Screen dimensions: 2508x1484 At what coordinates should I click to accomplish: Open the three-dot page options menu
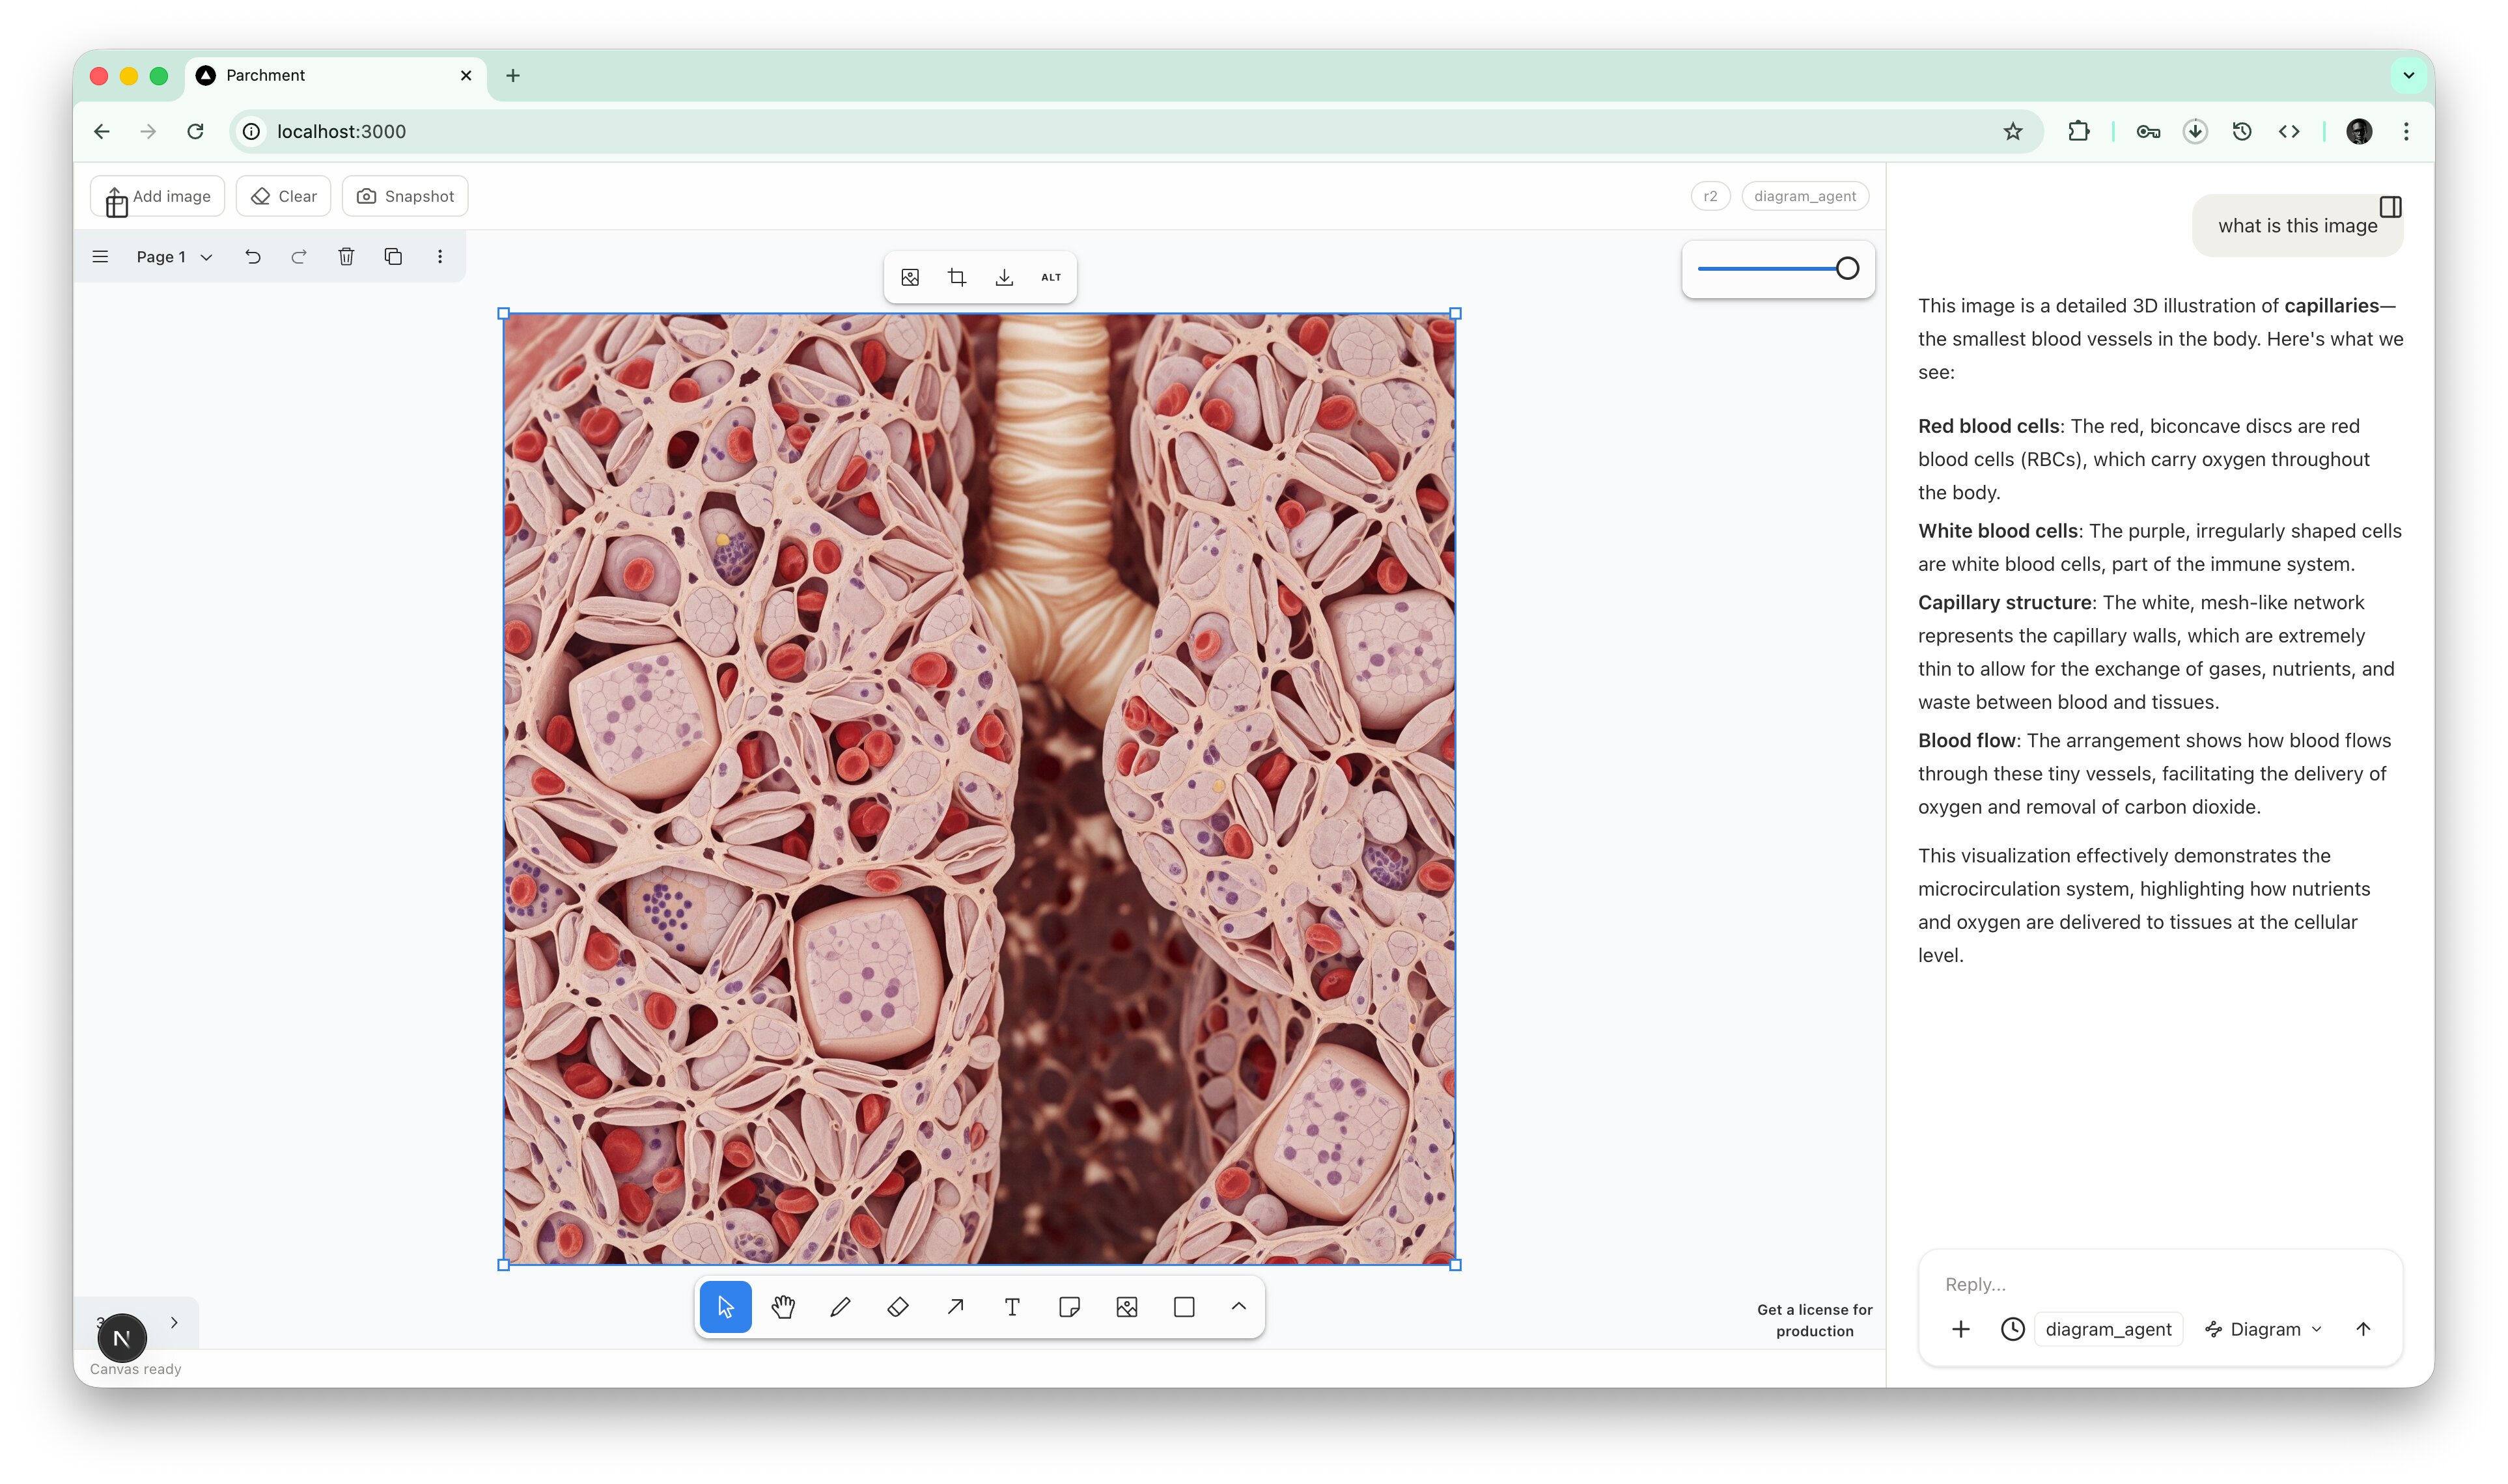(x=440, y=257)
